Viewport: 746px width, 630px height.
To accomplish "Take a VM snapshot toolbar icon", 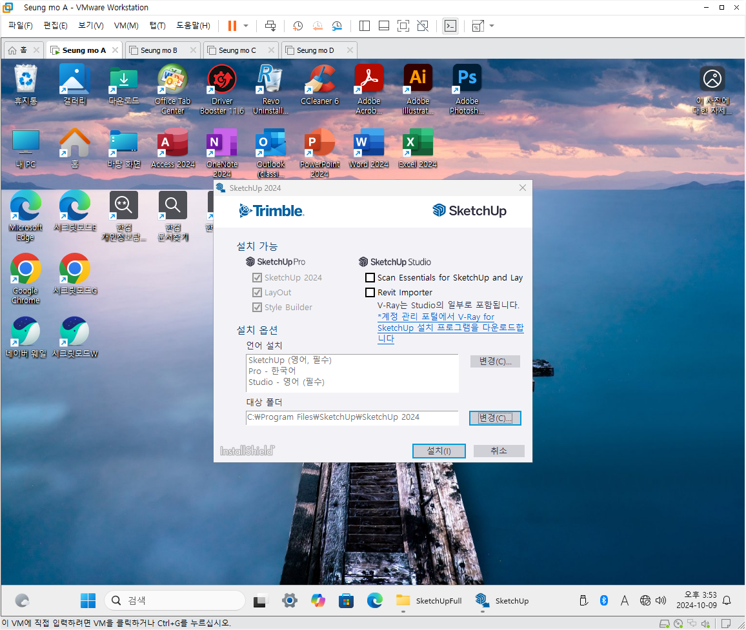I will [298, 26].
